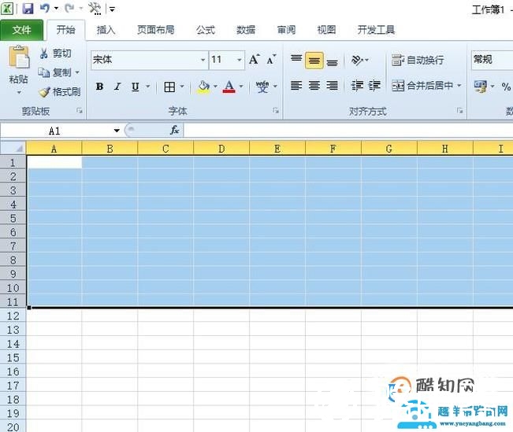
Task: Switch to the 视图 View tab
Action: coord(326,30)
